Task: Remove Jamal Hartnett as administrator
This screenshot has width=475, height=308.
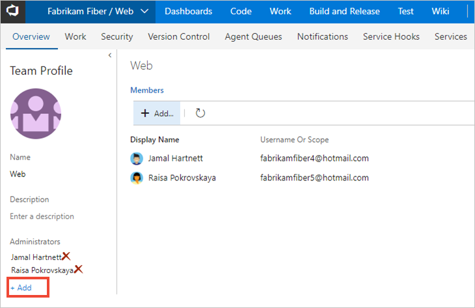Action: tap(66, 256)
